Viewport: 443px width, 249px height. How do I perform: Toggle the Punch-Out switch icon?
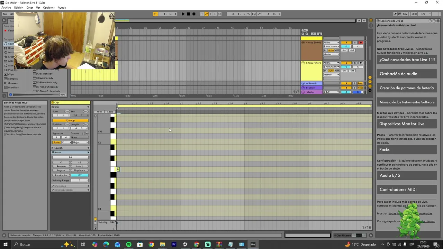tap(259, 14)
